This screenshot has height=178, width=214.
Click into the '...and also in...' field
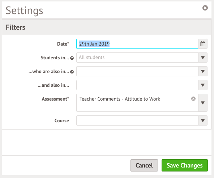tap(137, 85)
